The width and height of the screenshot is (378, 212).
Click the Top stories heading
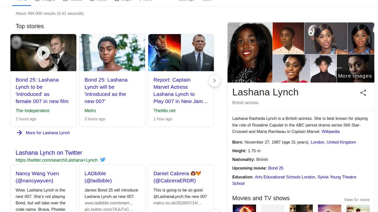(x=30, y=26)
